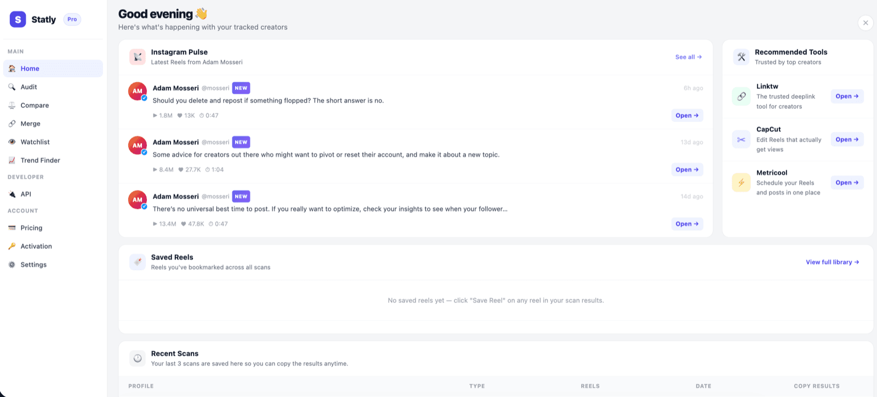This screenshot has height=397, width=877.
Task: Click the Compare scales icon
Action: click(12, 105)
